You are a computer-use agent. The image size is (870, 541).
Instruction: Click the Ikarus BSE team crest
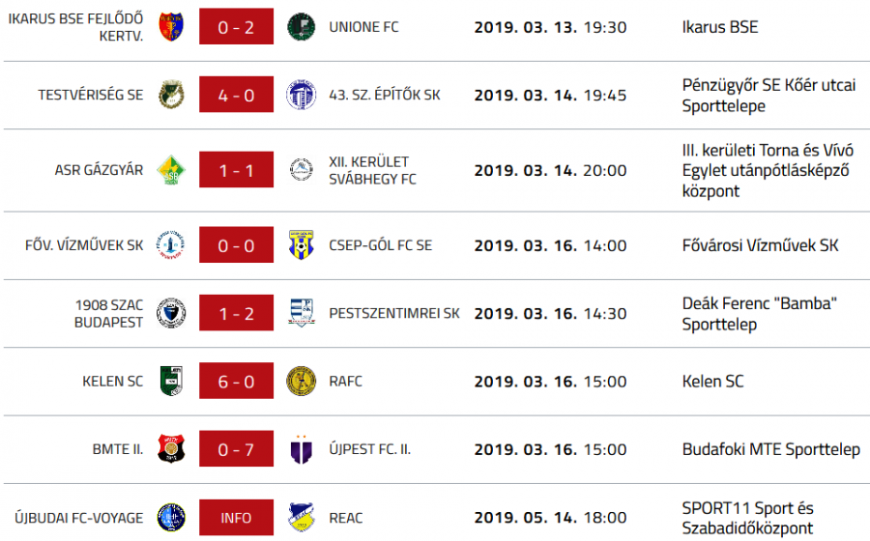[171, 27]
